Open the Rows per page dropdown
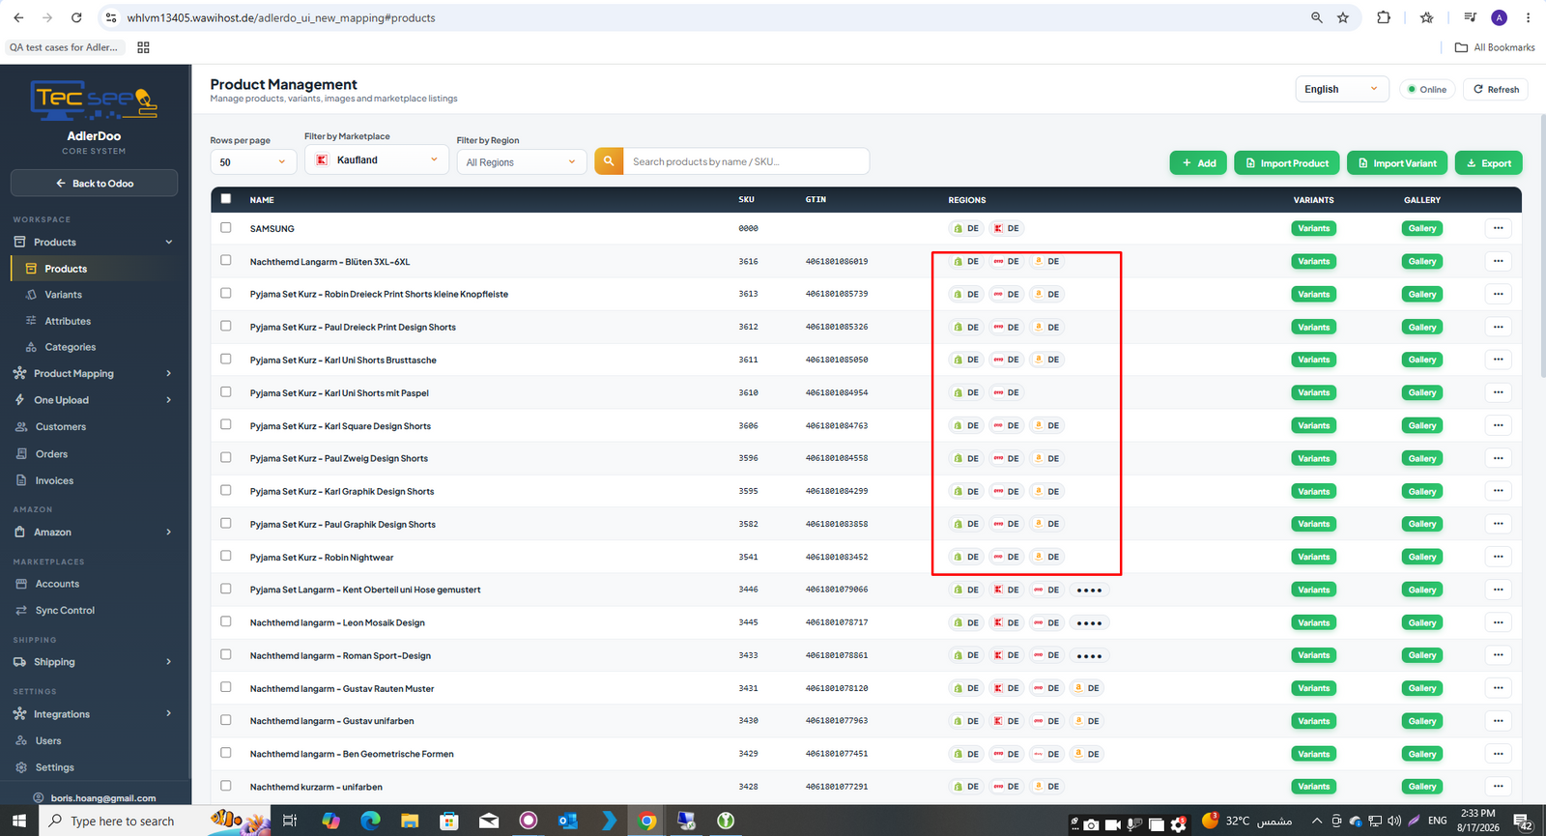The height and width of the screenshot is (836, 1546). (253, 162)
